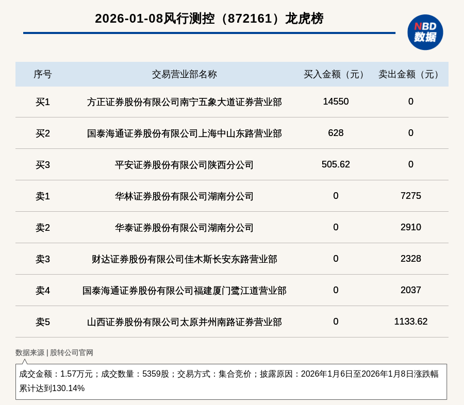The image size is (464, 405).
Task: Click 华林证券 湖南分公司 entry
Action: coord(184,196)
